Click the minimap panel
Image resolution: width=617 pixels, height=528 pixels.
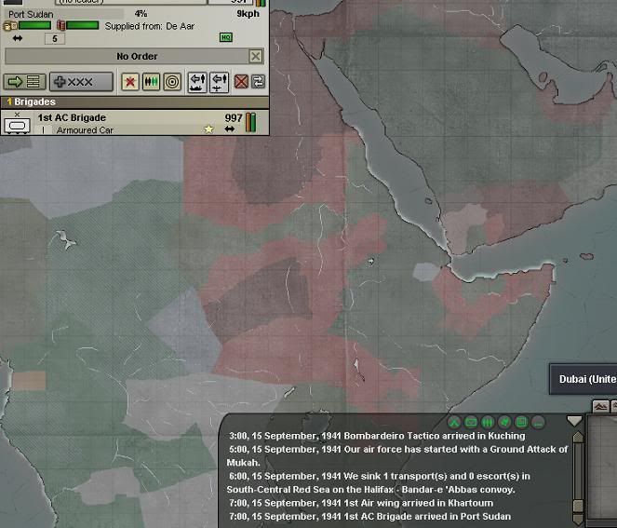[x=602, y=470]
